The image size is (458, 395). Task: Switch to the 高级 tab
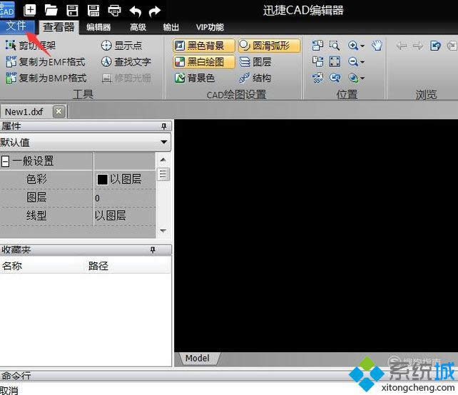138,27
